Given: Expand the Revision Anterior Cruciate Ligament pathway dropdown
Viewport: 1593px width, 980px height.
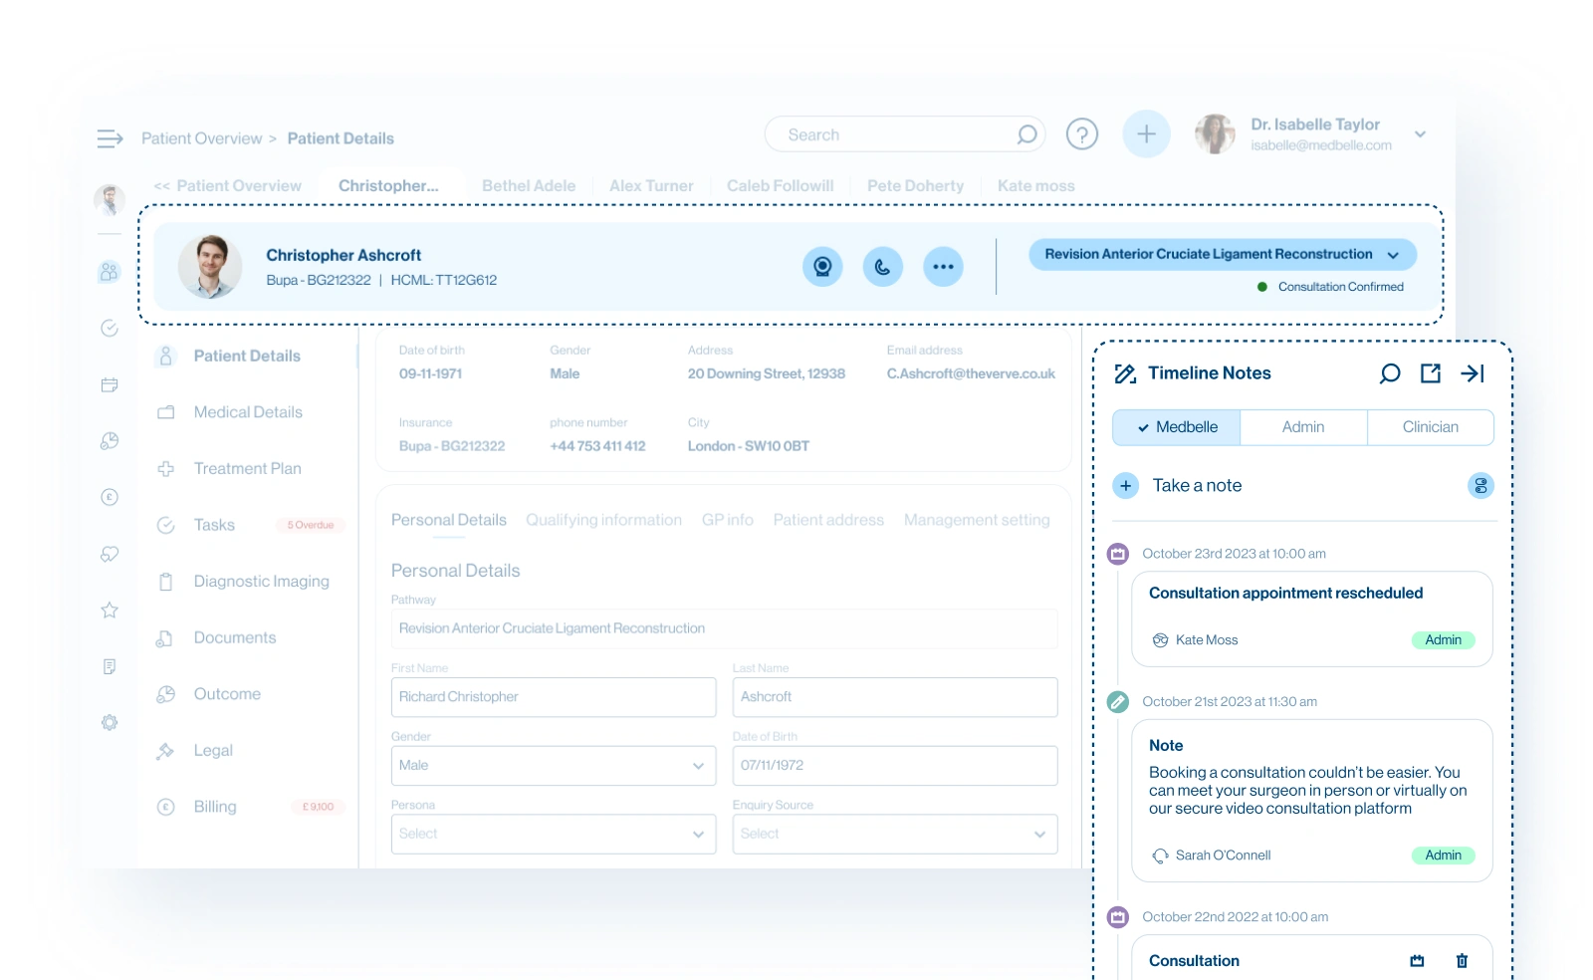Looking at the screenshot, I should pyautogui.click(x=1394, y=254).
